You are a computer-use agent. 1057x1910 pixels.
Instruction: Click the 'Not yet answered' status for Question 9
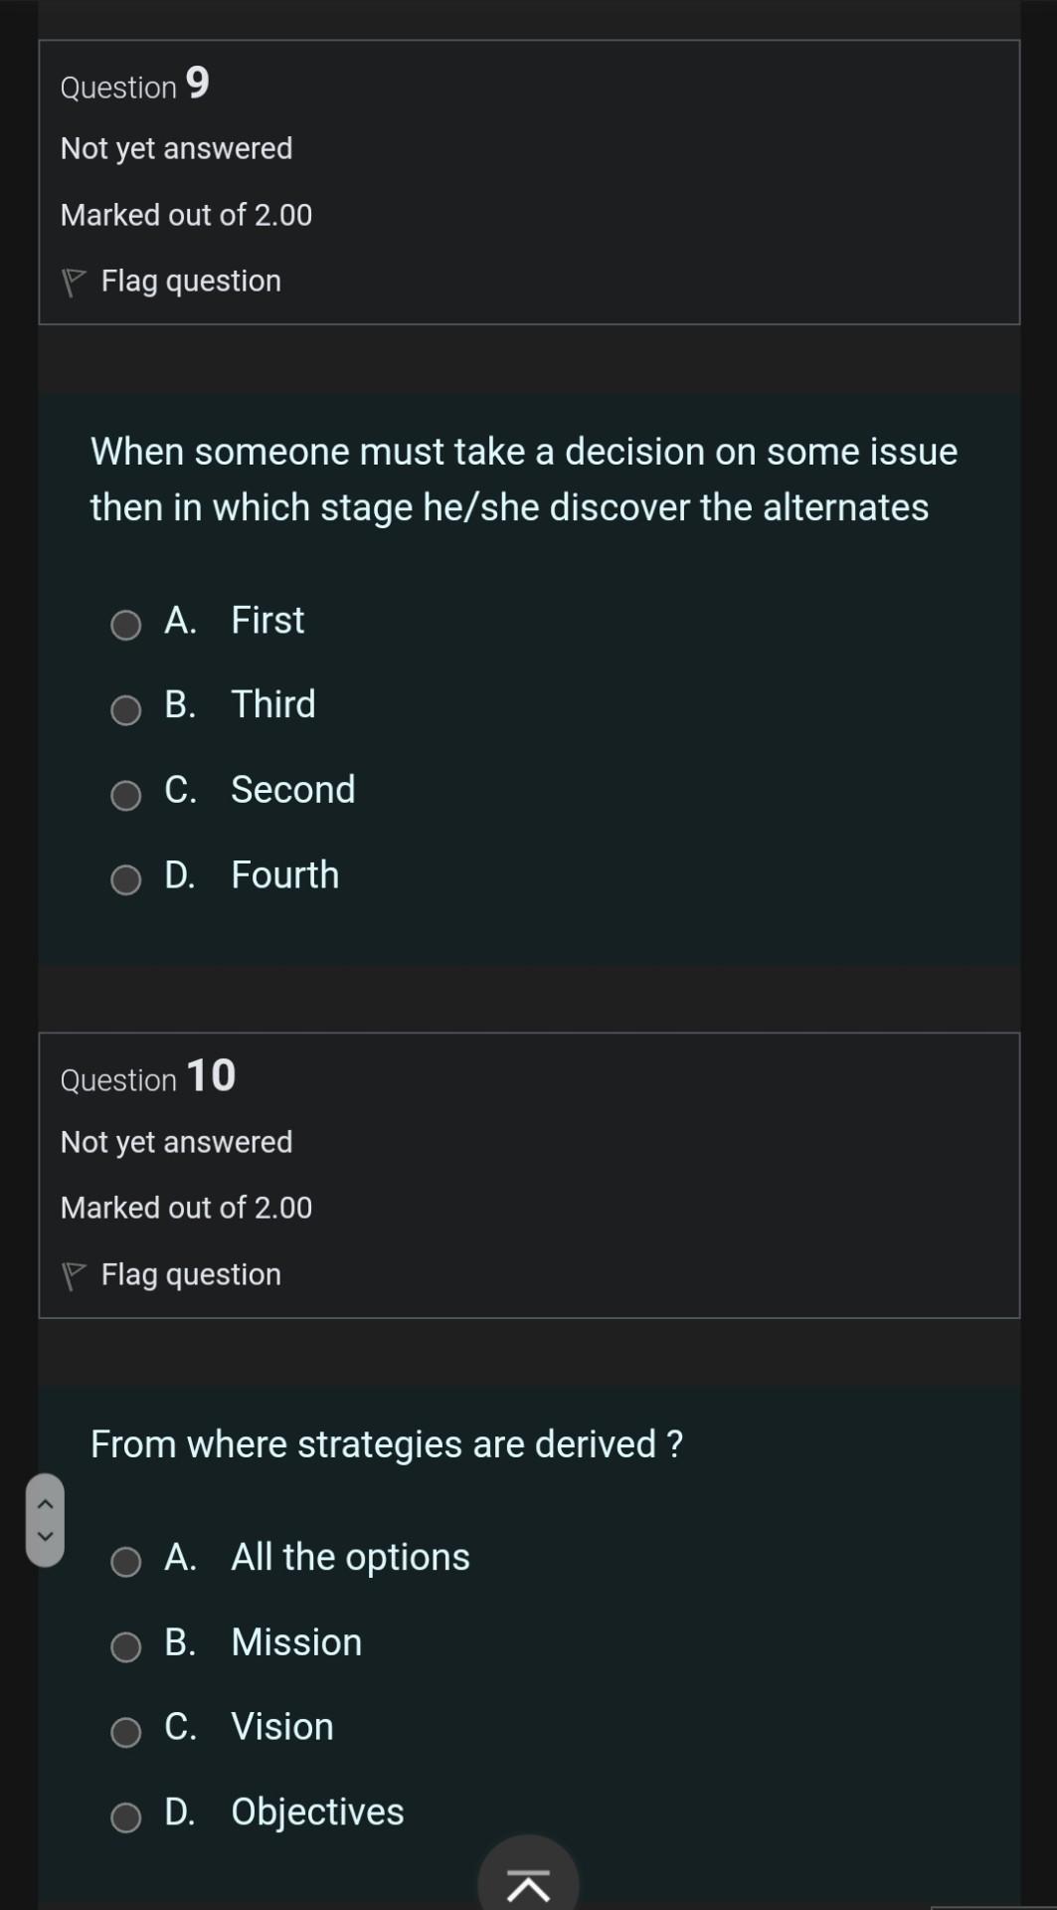[x=176, y=147]
